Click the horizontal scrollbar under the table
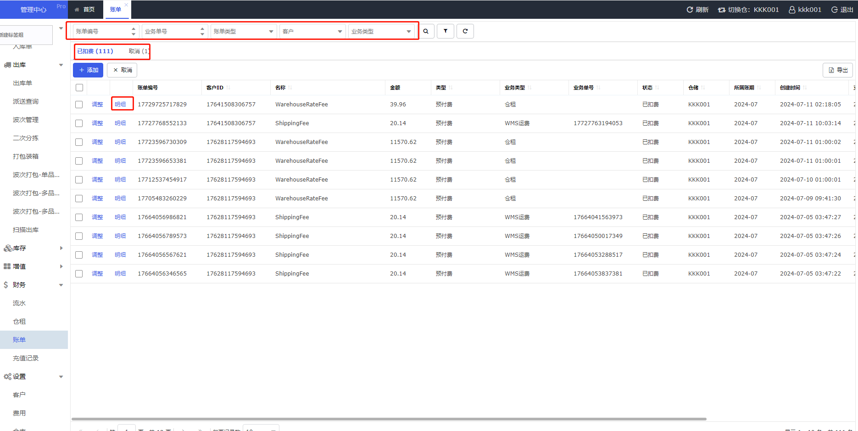The width and height of the screenshot is (858, 431). [389, 419]
